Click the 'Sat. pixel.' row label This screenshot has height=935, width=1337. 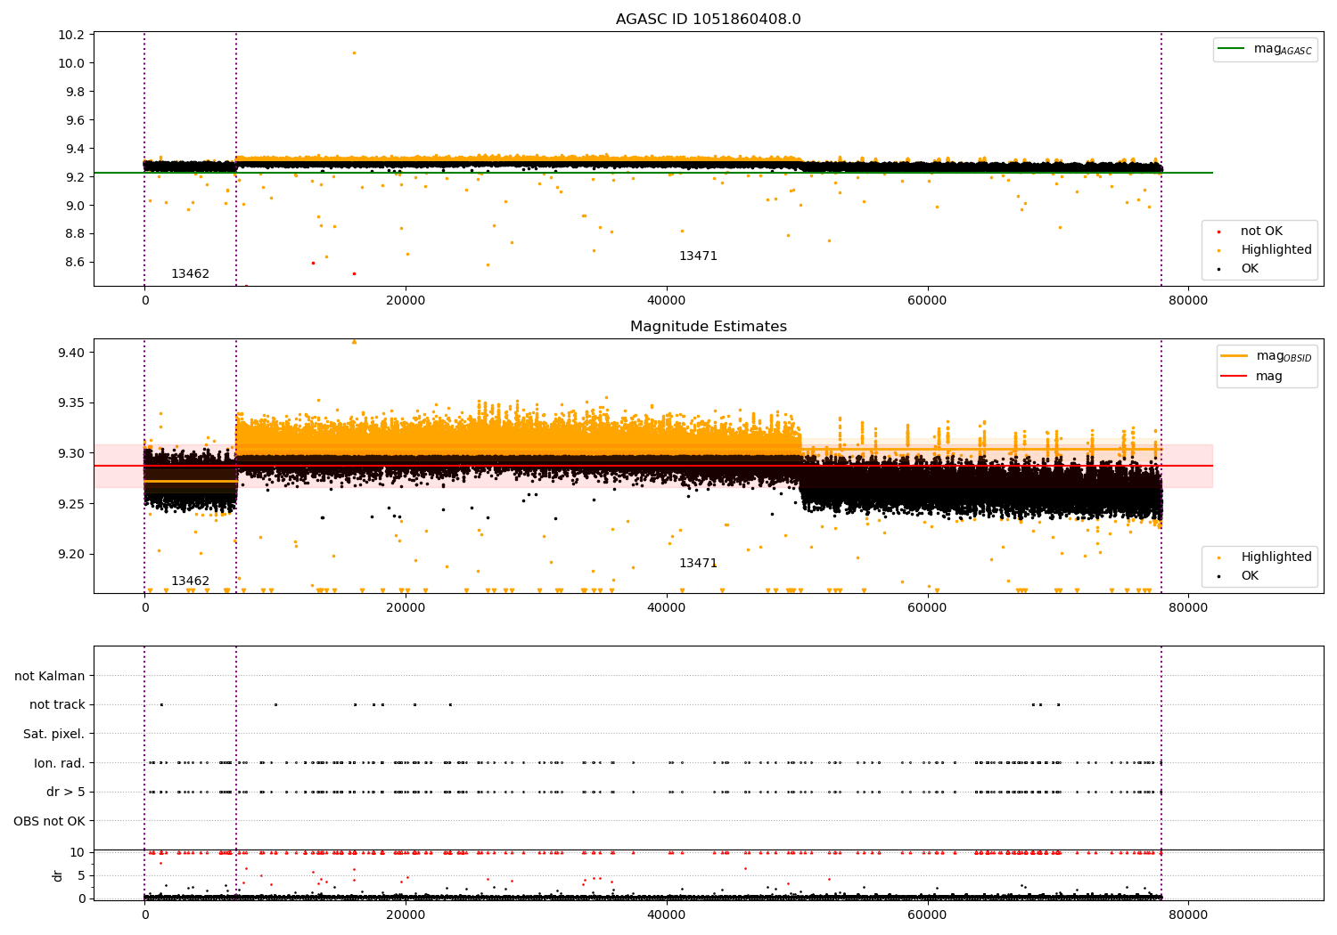(x=54, y=735)
